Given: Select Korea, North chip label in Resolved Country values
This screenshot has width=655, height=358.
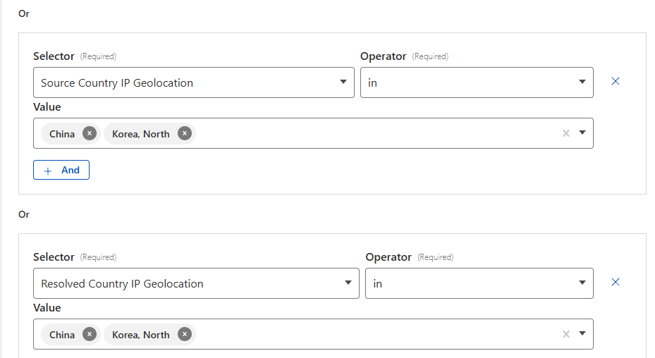Looking at the screenshot, I should coord(141,335).
